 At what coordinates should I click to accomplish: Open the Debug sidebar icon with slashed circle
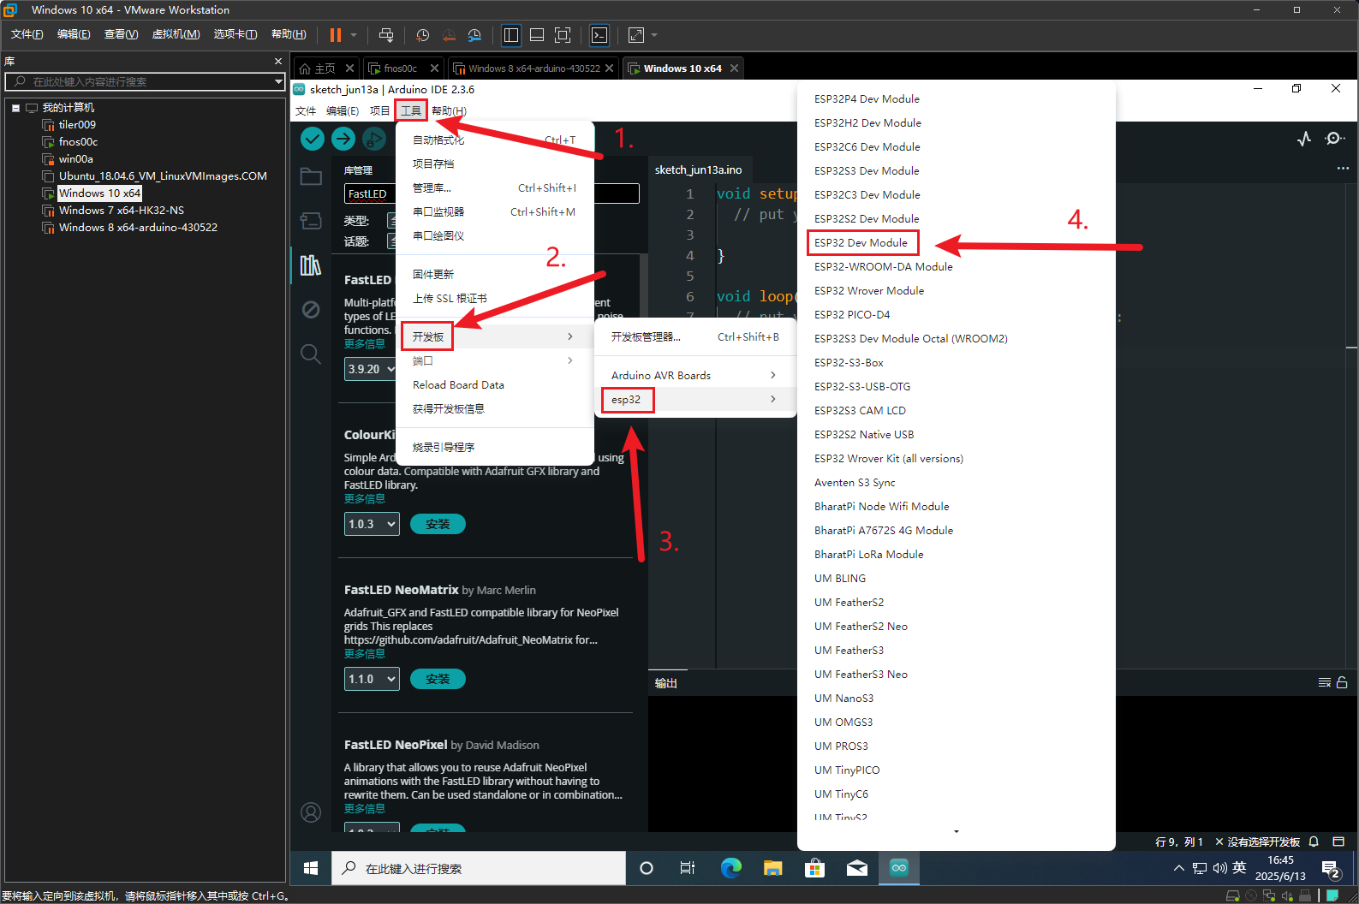[311, 309]
